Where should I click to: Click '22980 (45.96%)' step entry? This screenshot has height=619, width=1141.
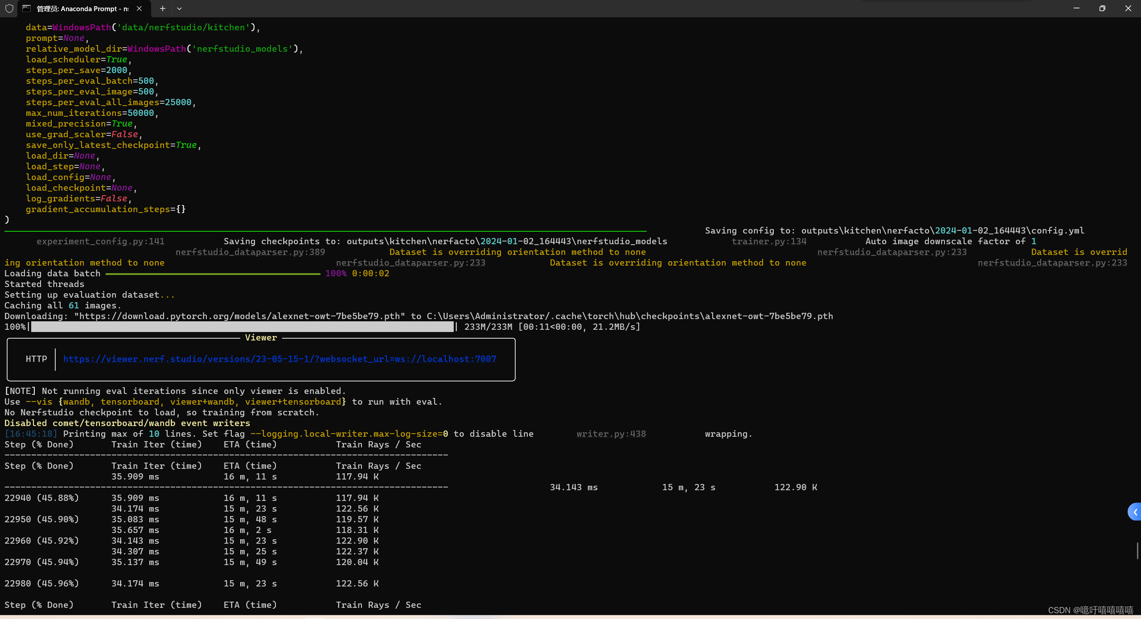pos(41,583)
